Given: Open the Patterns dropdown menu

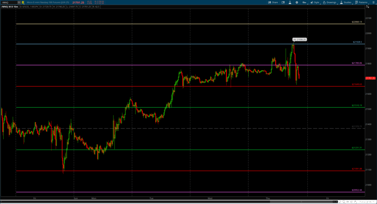Looking at the screenshot, I should (361, 3).
